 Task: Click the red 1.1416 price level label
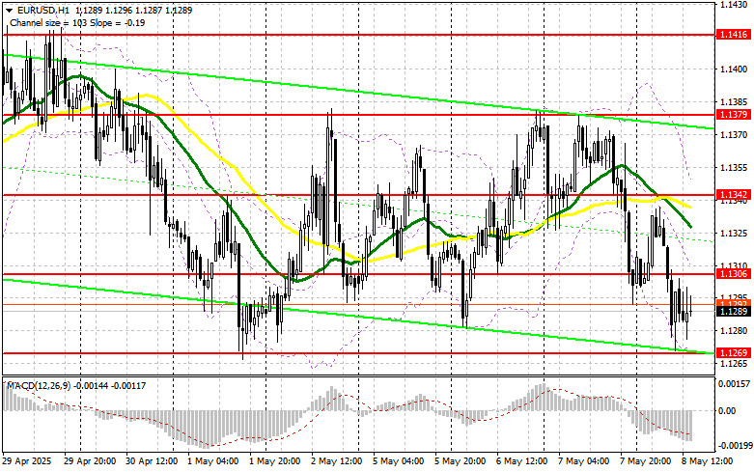(733, 34)
